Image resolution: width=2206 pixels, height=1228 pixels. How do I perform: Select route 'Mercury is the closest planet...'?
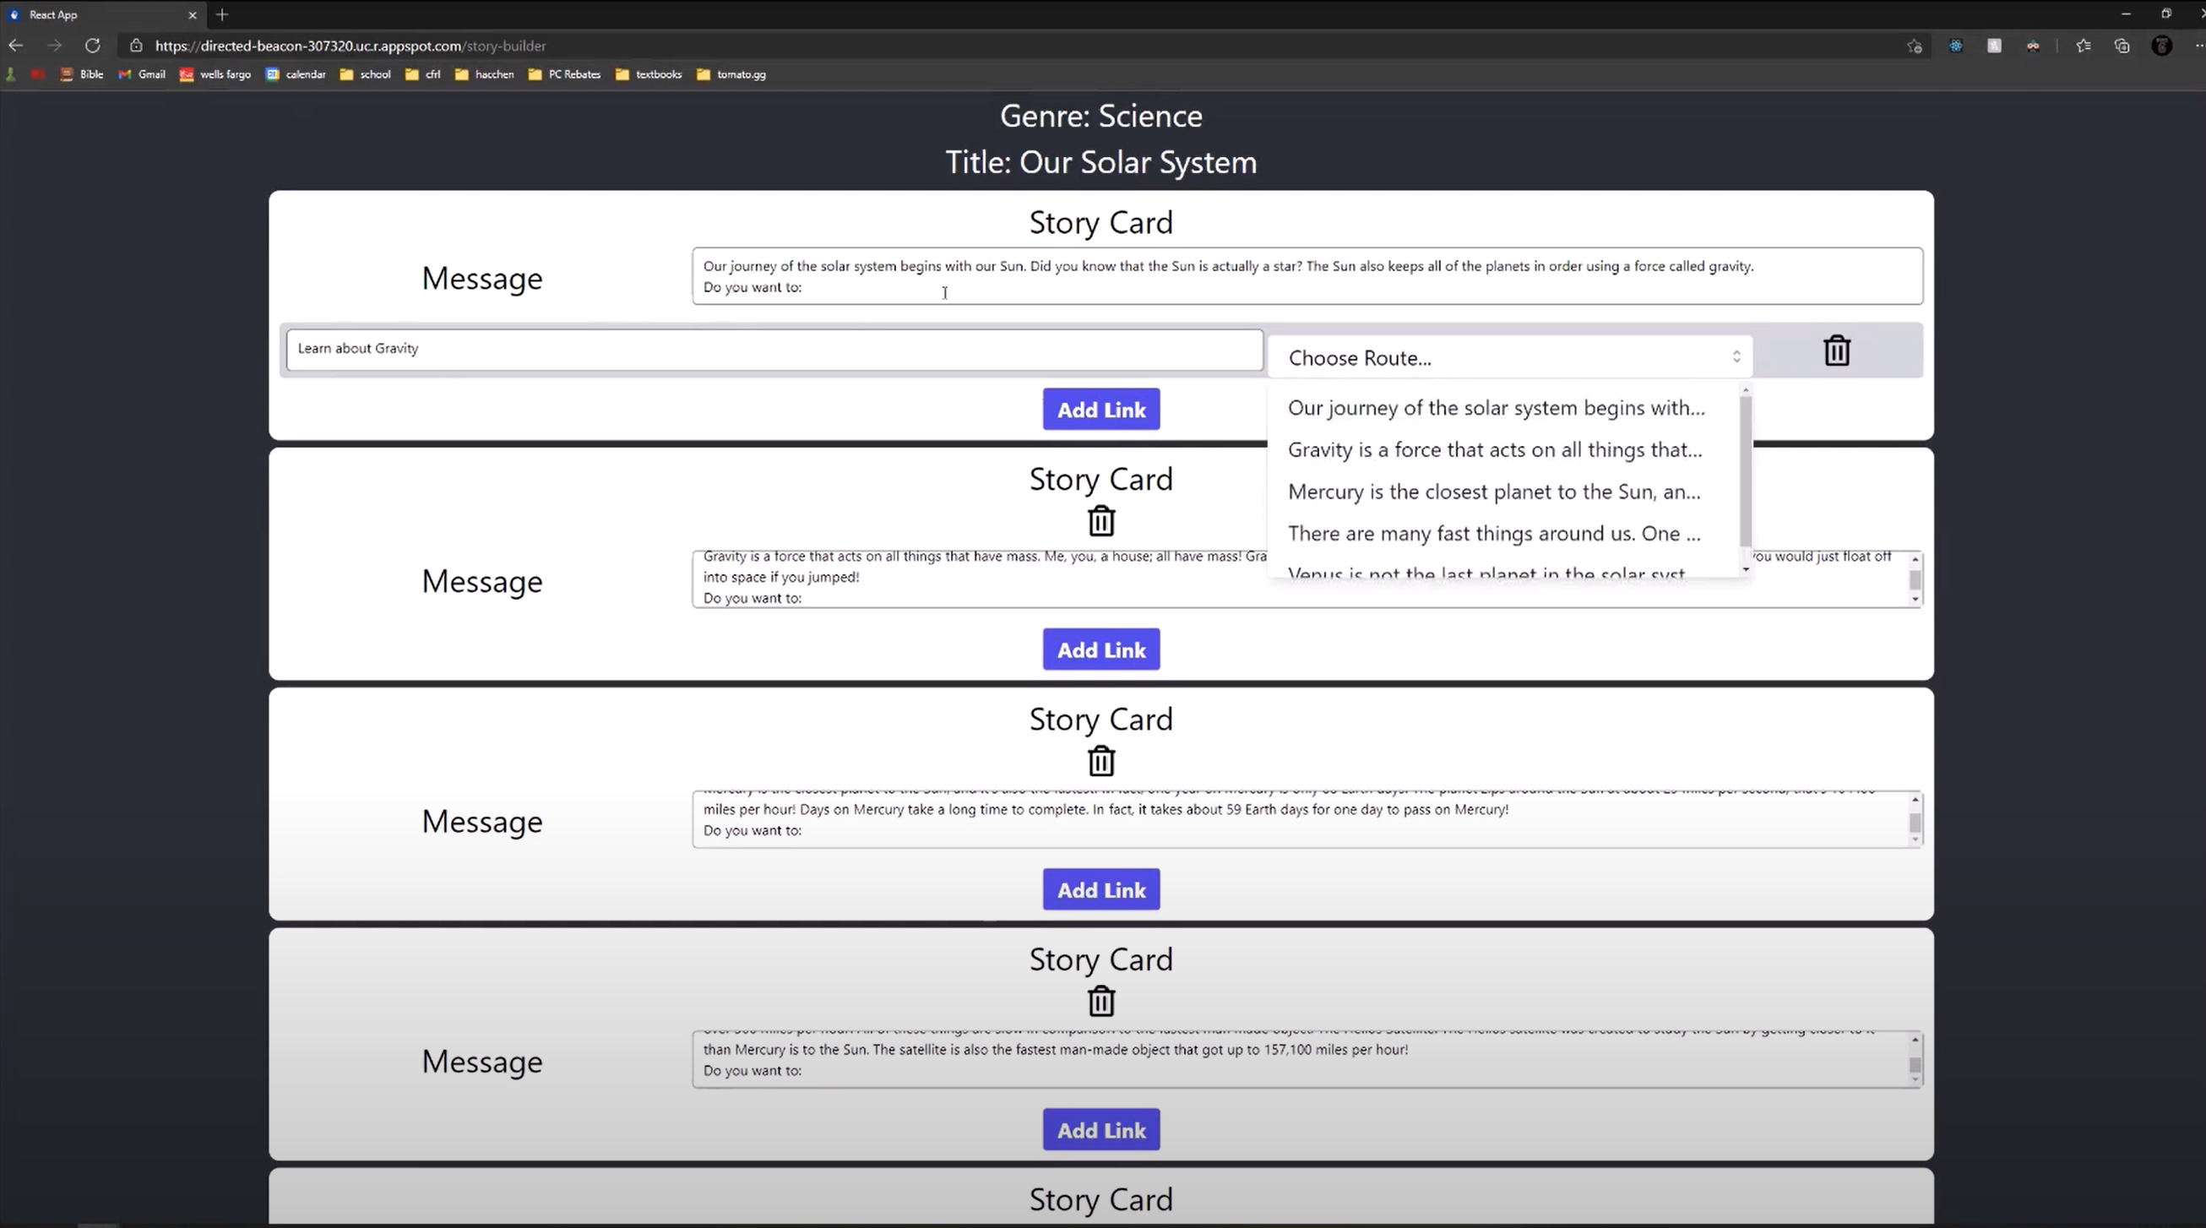coord(1493,492)
